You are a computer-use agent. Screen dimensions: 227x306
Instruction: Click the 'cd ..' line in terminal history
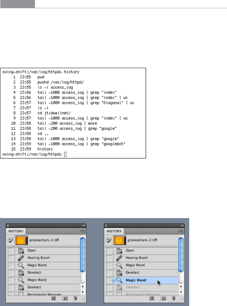coord(43,134)
